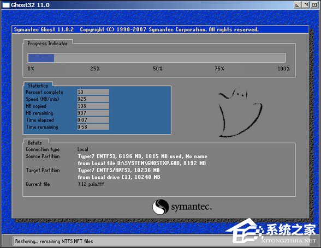Image resolution: width=321 pixels, height=248 pixels.
Task: Click the MB remaining value field
Action: point(93,113)
